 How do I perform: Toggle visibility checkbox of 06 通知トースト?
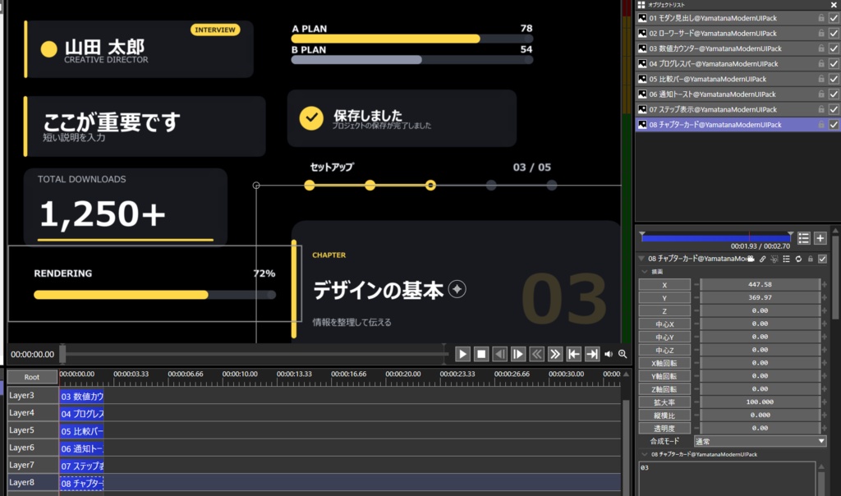[834, 94]
